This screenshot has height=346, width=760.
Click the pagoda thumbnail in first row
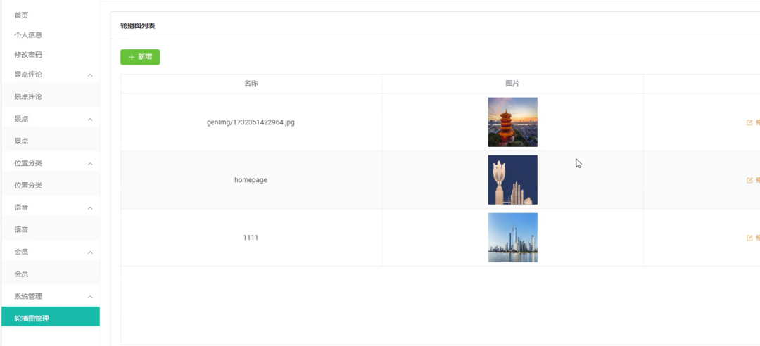pos(512,122)
